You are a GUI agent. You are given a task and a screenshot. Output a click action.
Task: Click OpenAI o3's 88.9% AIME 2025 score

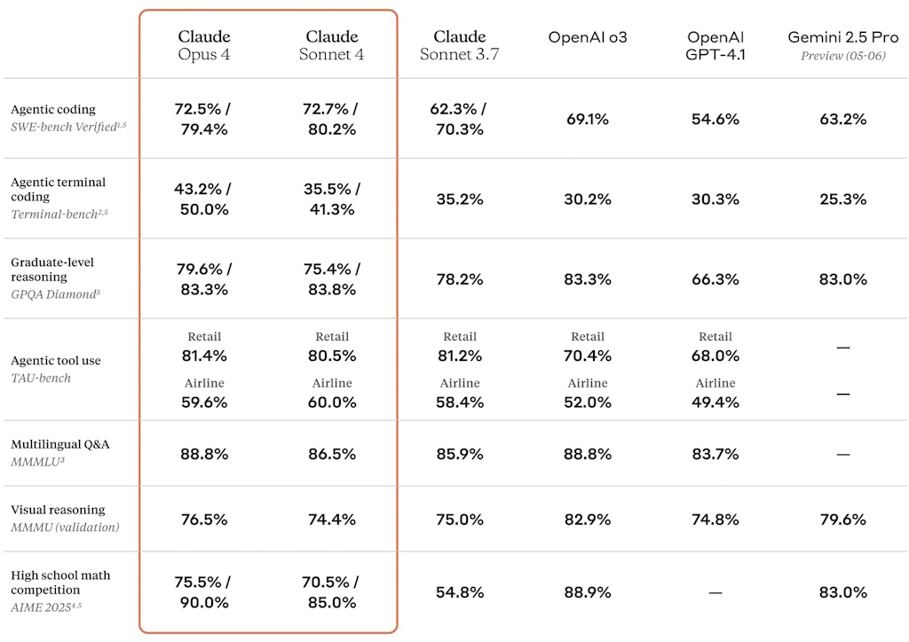588,592
